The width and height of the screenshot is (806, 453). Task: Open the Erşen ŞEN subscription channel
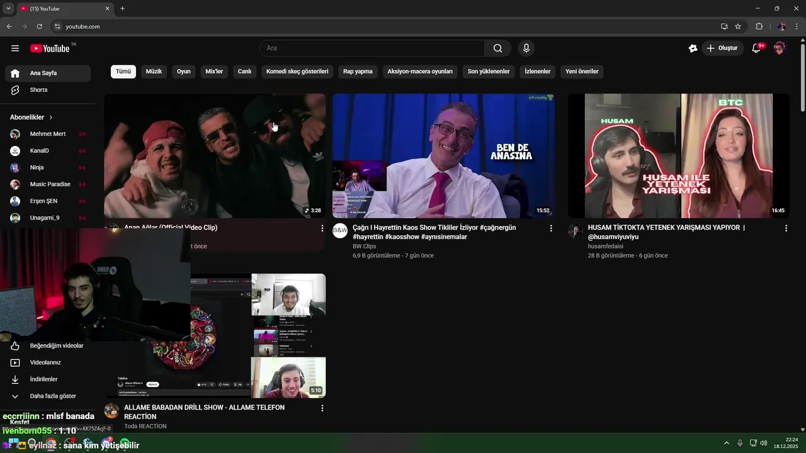point(48,201)
